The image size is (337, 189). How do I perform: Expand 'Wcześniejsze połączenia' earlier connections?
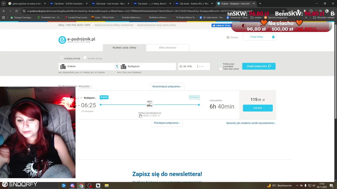[x=167, y=86]
